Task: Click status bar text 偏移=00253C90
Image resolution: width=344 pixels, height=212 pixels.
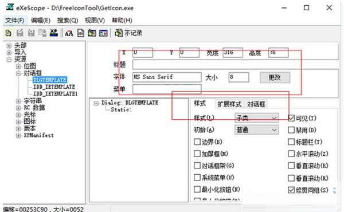Action: tap(25, 209)
